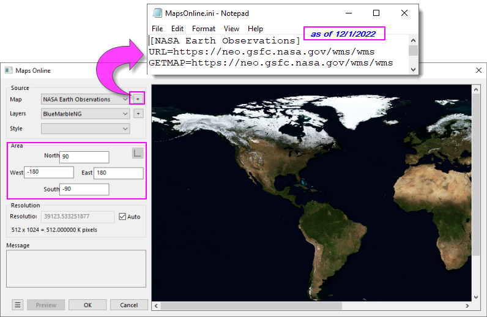Open the hamburger menu at dialog bottom
Image resolution: width=487 pixels, height=317 pixels.
tap(18, 305)
